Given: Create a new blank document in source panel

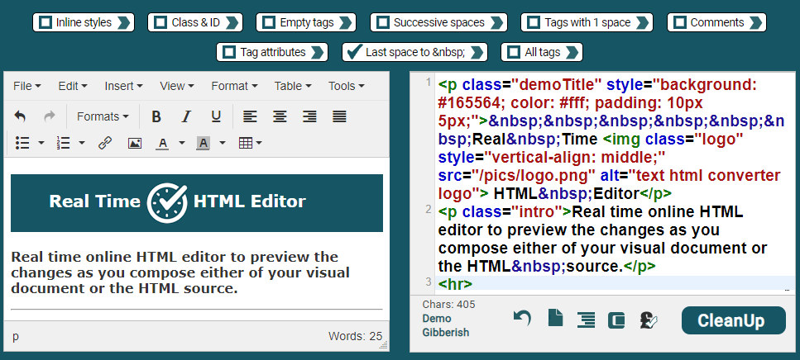Looking at the screenshot, I should tap(555, 318).
